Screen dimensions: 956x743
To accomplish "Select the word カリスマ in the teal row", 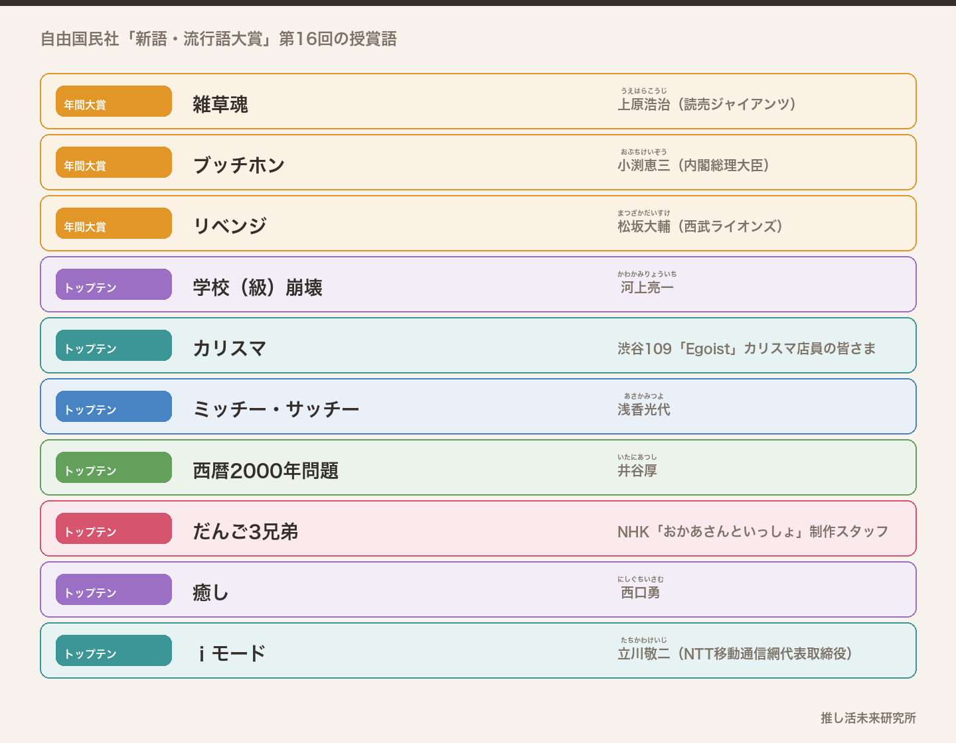I will (230, 348).
